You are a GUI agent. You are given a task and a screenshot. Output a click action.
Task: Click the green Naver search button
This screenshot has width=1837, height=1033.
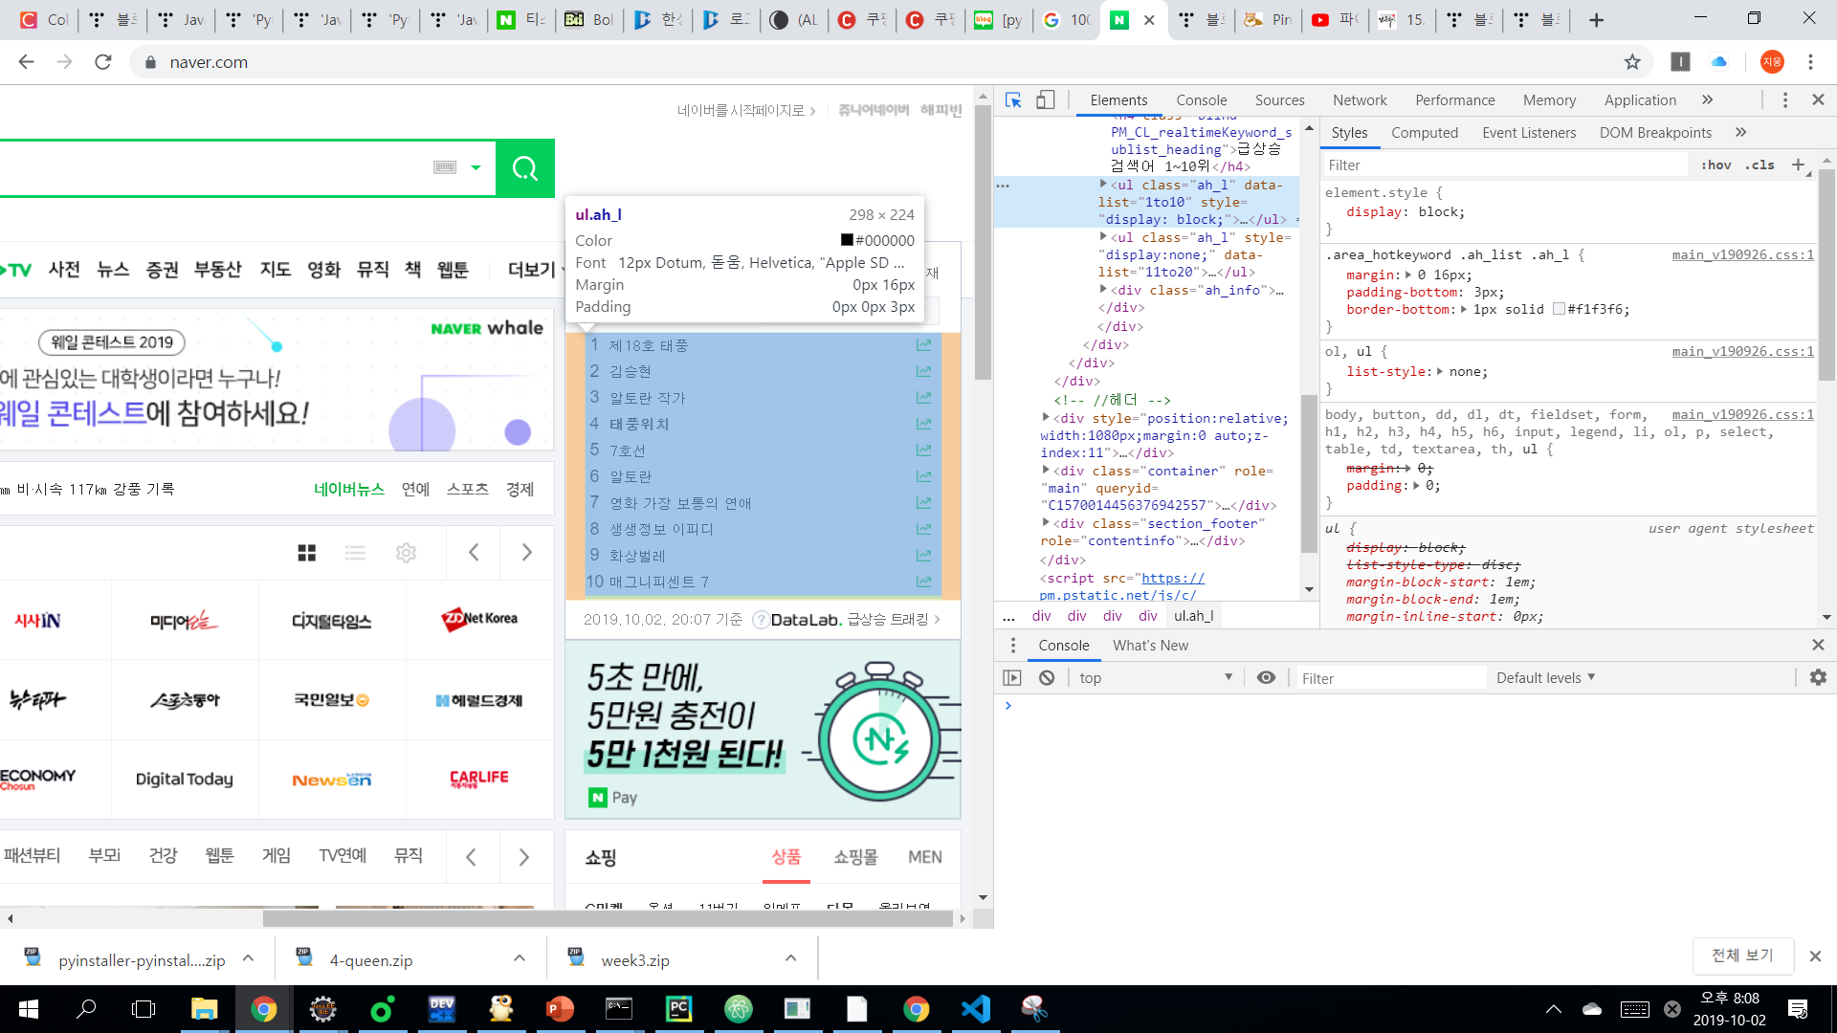point(524,168)
